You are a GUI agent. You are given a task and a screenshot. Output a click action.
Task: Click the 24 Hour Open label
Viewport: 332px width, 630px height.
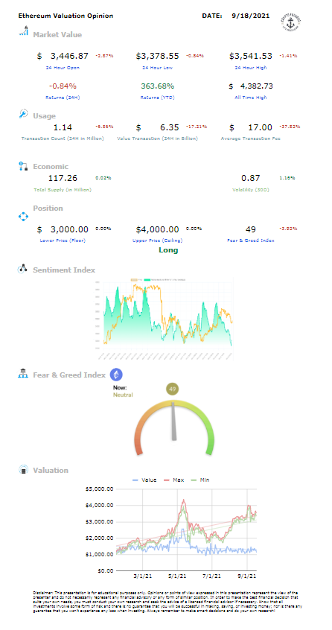[x=63, y=68]
